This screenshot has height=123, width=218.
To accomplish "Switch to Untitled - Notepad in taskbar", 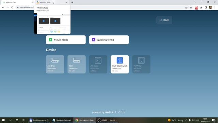I will coord(62,120).
